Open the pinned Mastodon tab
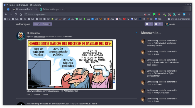 8,9
